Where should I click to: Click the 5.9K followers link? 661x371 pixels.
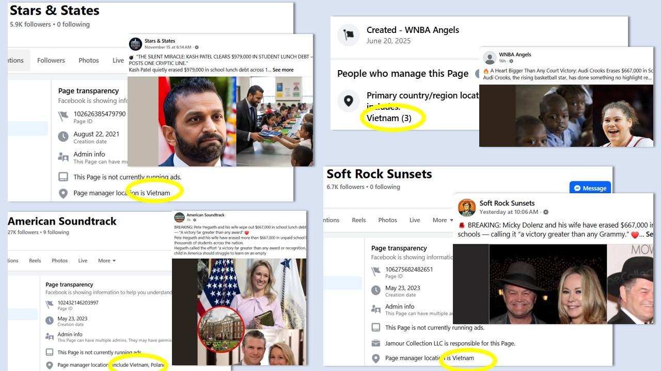(x=30, y=24)
